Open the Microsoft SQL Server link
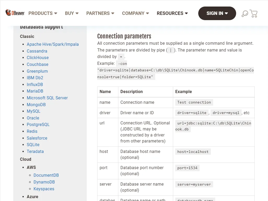Viewport: 268px width, 201px height. click(47, 98)
